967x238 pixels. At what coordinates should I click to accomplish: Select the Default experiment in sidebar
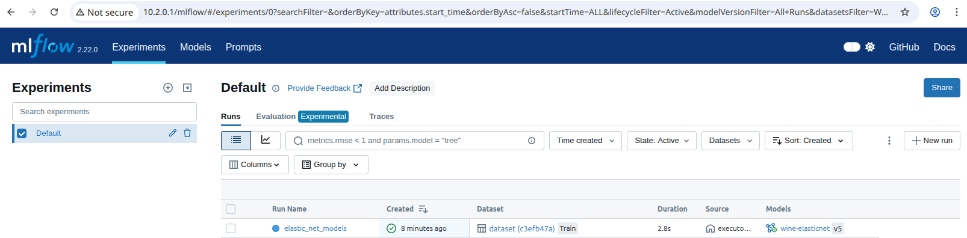pyautogui.click(x=48, y=133)
